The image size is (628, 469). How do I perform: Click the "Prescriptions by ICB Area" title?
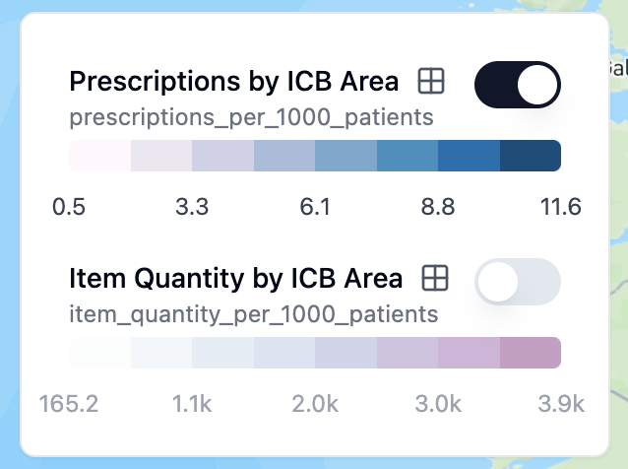tap(234, 82)
